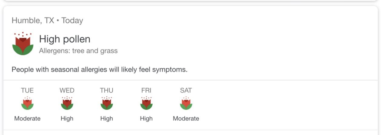The width and height of the screenshot is (387, 135).
Task: Click the Humble, TX location text
Action: 33,21
